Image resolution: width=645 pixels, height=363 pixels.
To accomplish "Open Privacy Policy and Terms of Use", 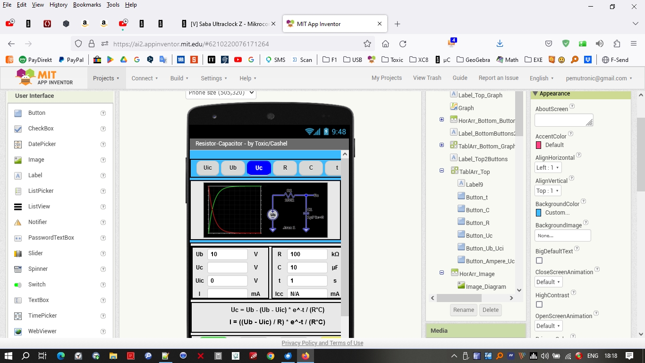I will click(x=322, y=343).
